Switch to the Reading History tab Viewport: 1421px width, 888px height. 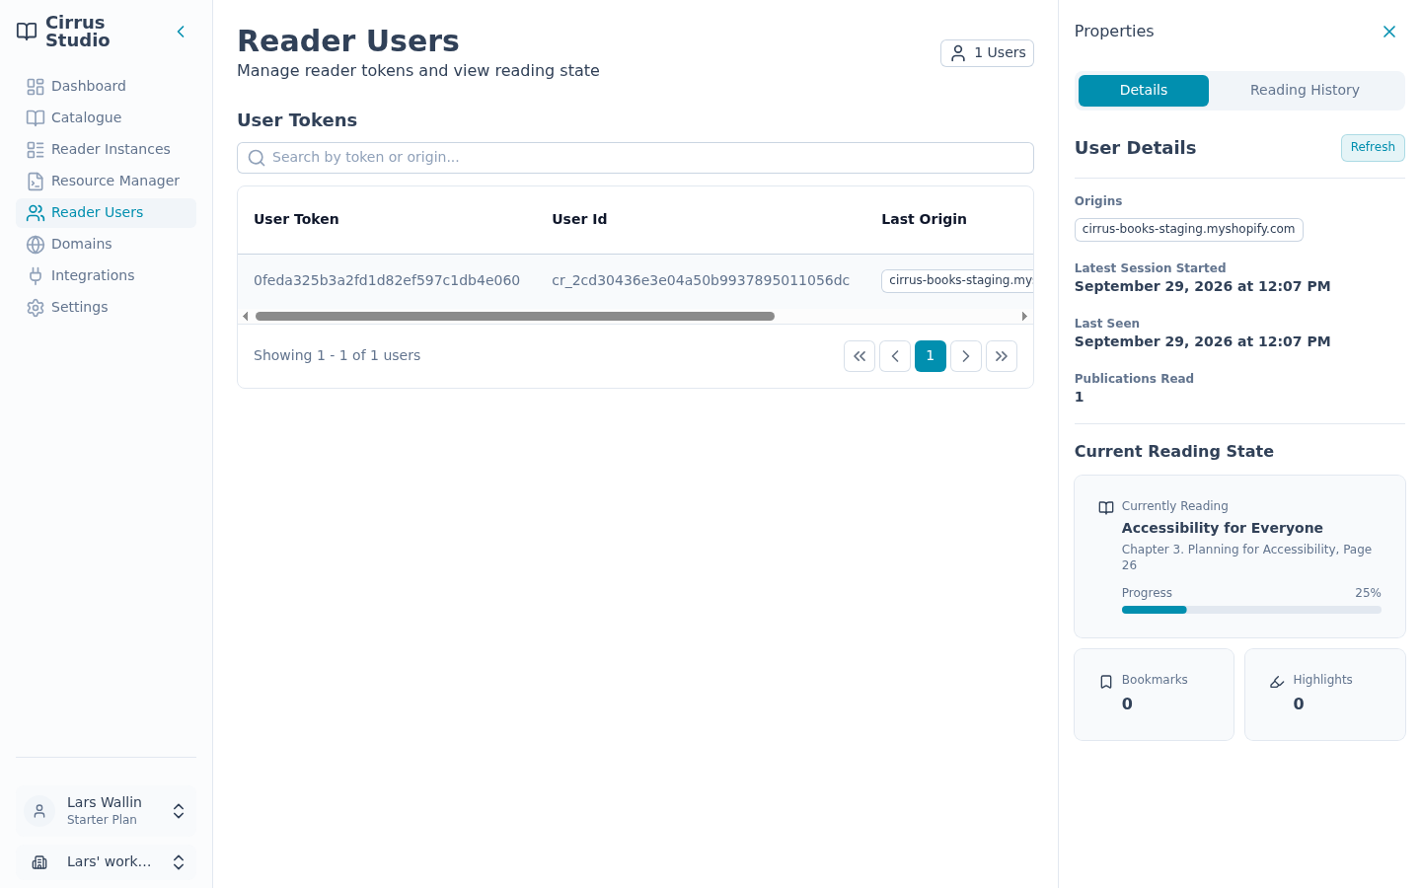click(1305, 91)
